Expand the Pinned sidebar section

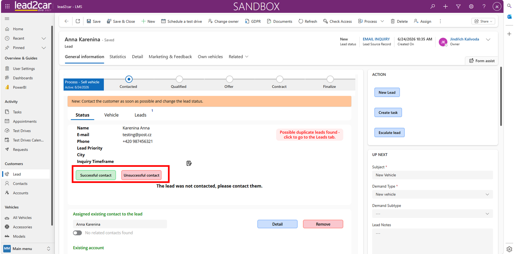point(44,48)
